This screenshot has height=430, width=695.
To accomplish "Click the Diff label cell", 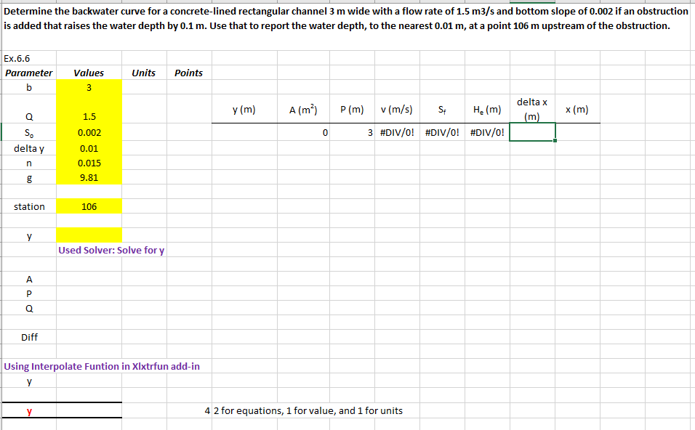I will point(29,337).
